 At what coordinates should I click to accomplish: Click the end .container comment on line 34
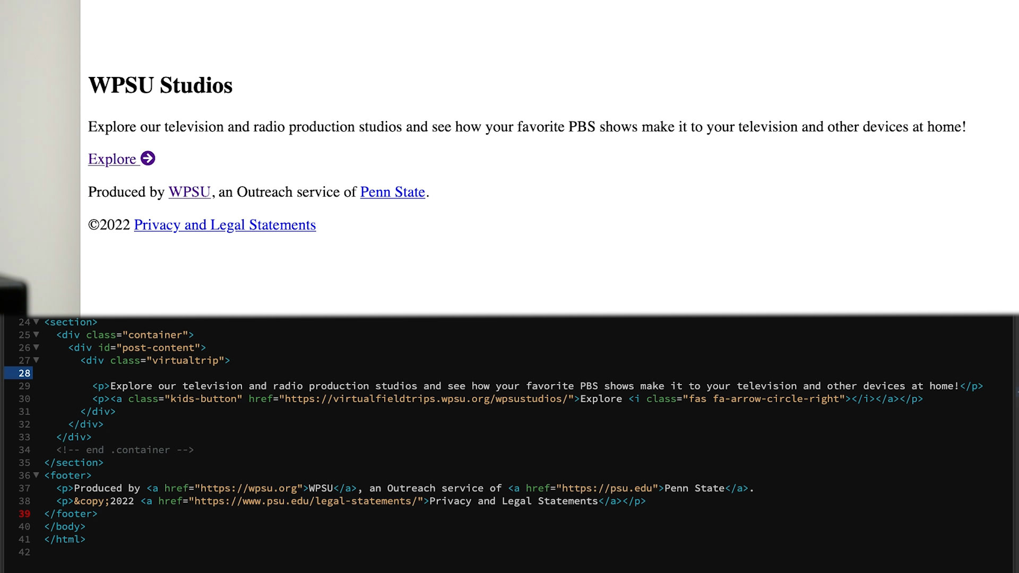coord(125,450)
